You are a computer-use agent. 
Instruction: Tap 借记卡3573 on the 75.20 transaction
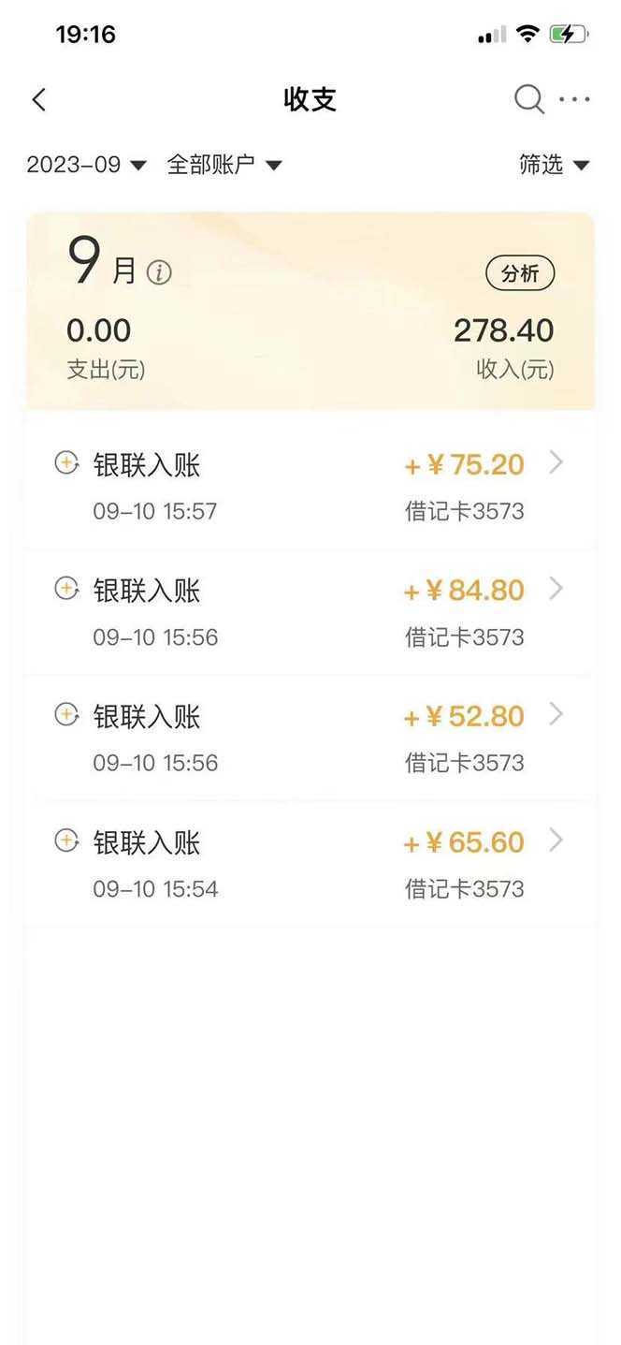pos(465,511)
